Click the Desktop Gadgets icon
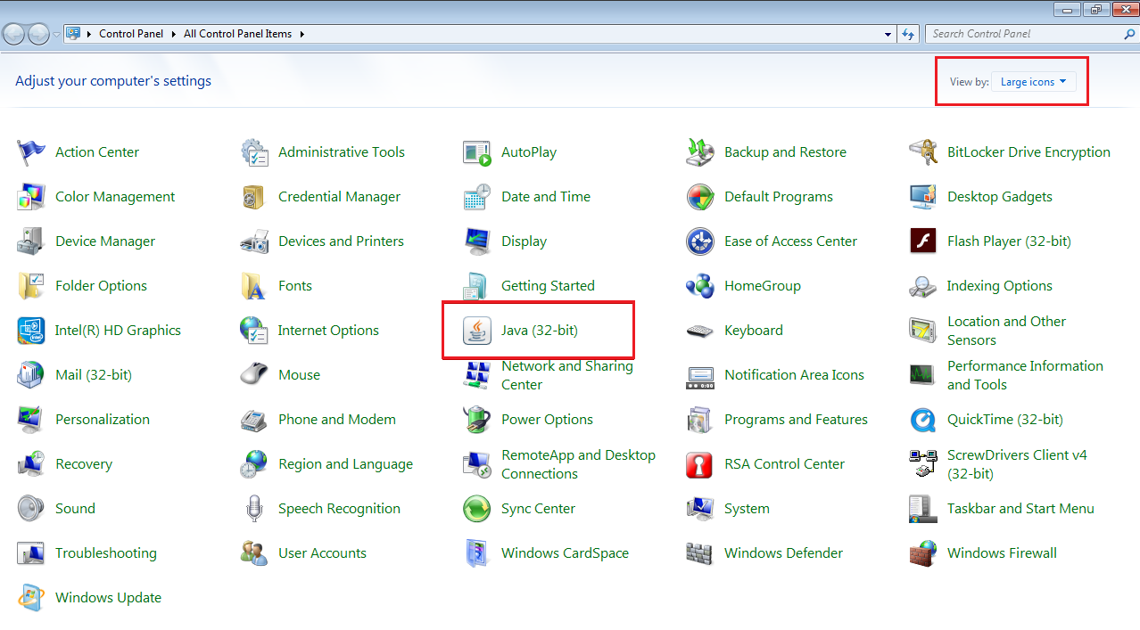 923,197
